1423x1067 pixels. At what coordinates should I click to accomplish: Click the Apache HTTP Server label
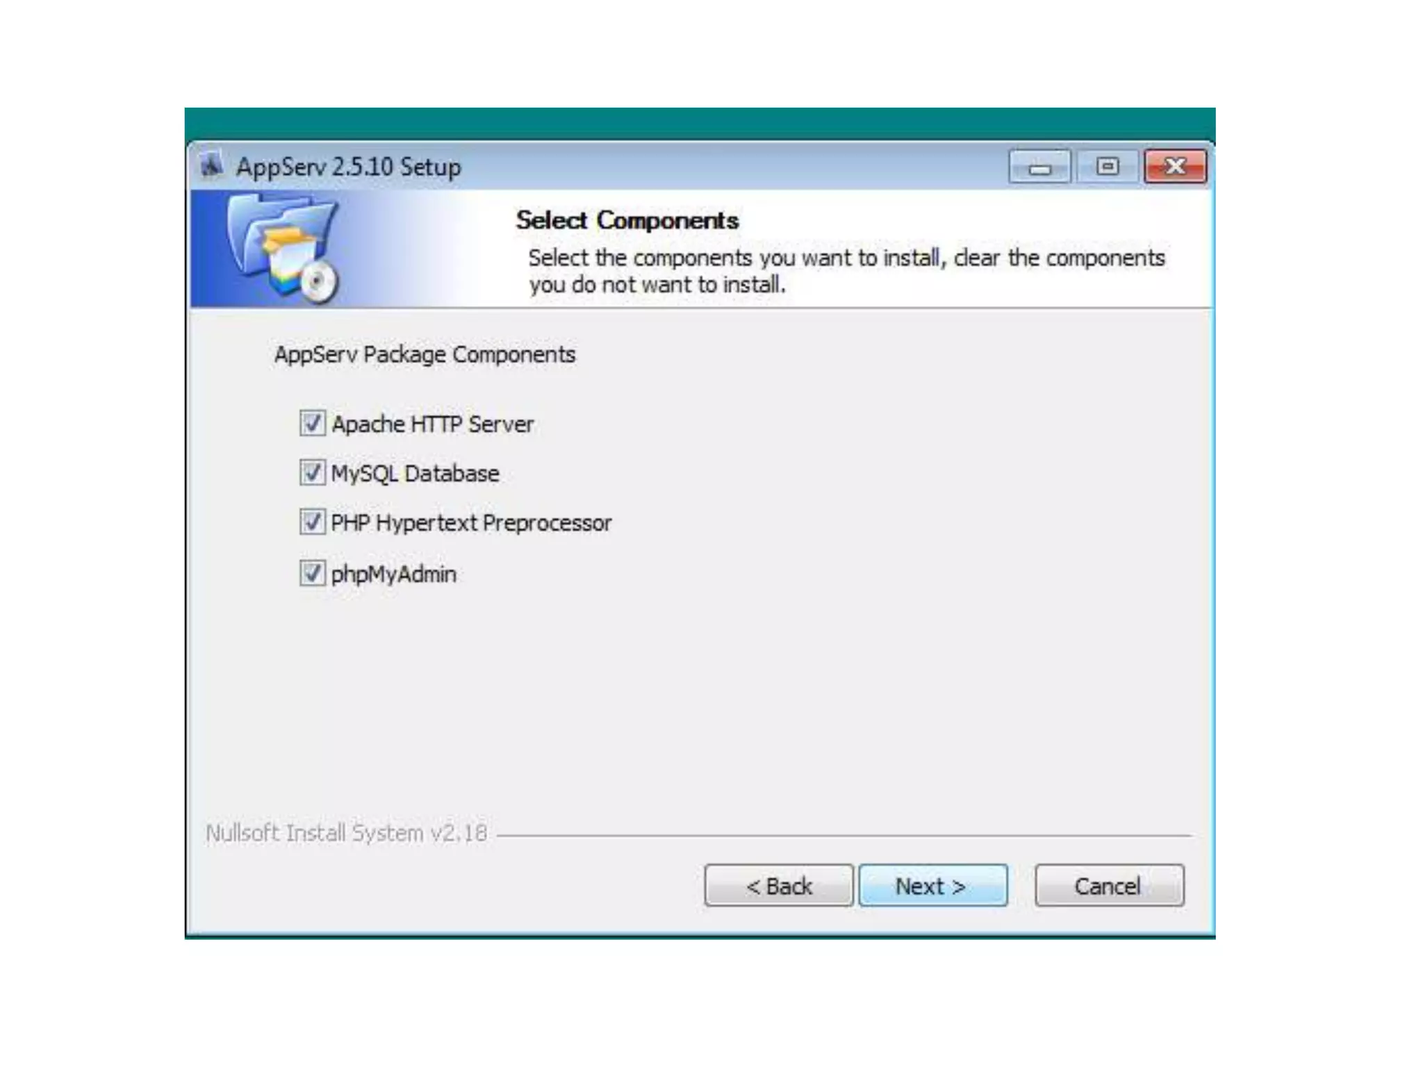coord(432,424)
